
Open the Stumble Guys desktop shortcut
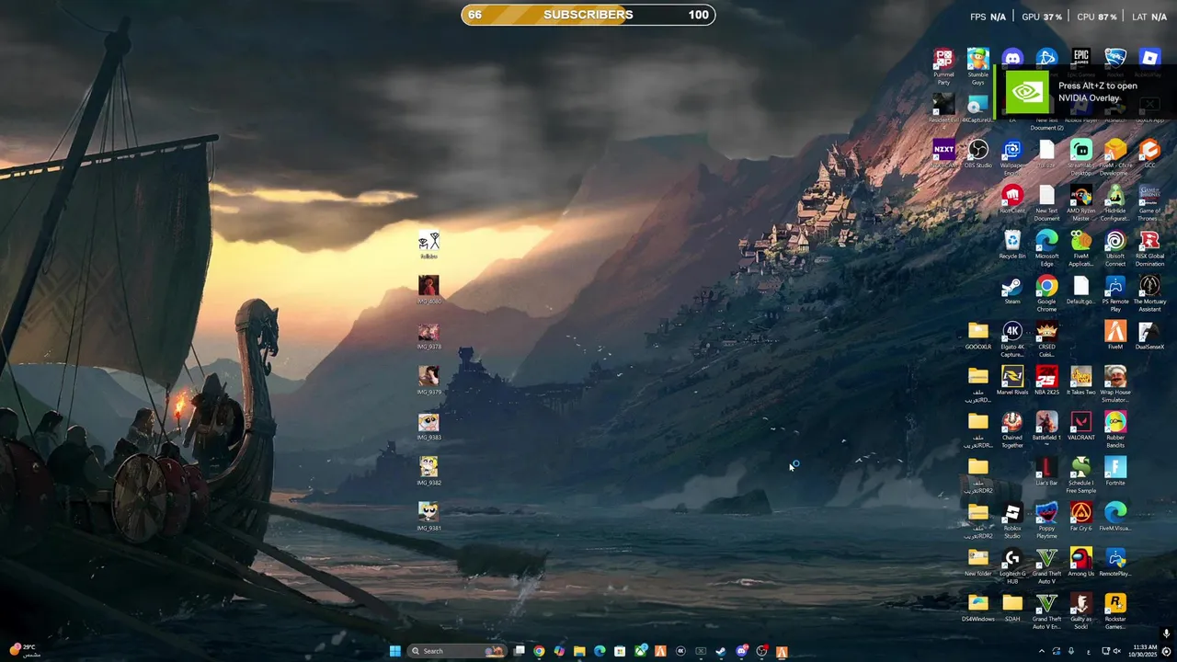click(977, 66)
